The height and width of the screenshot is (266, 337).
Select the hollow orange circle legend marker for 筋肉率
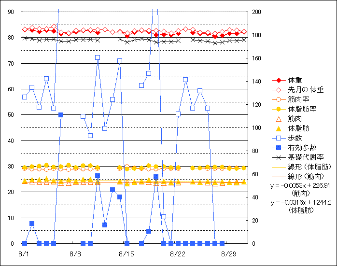click(279, 100)
